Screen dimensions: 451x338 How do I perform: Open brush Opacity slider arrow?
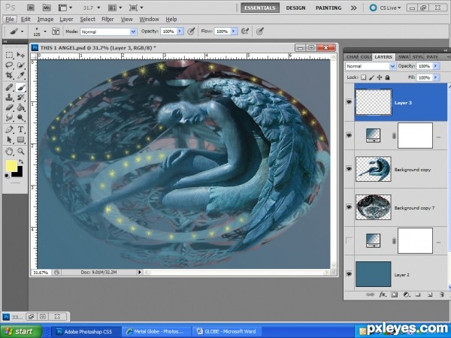(180, 32)
